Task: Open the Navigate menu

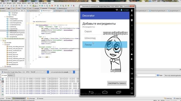Action: click(x=9, y=3)
